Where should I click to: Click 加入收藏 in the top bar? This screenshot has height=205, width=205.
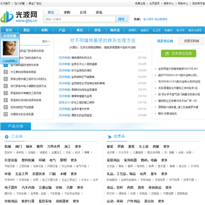[19, 3]
